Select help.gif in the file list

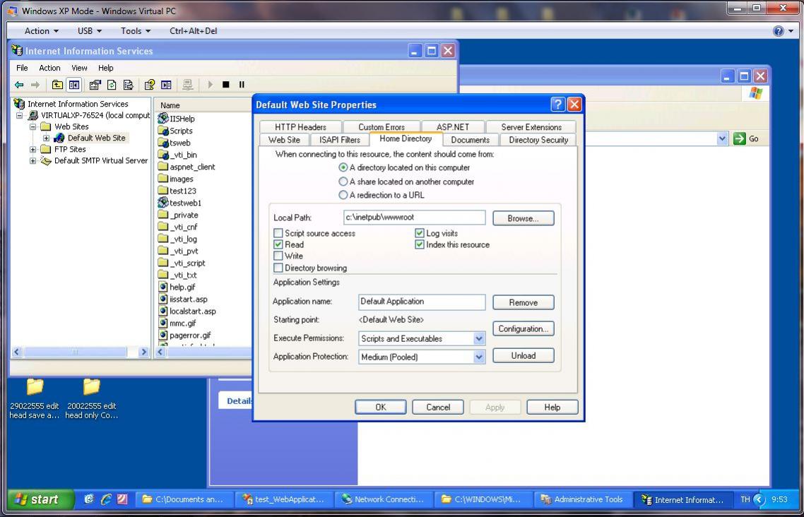tap(177, 287)
